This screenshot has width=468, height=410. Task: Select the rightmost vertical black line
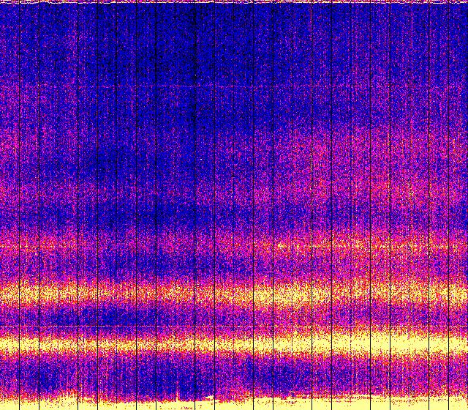(x=448, y=205)
